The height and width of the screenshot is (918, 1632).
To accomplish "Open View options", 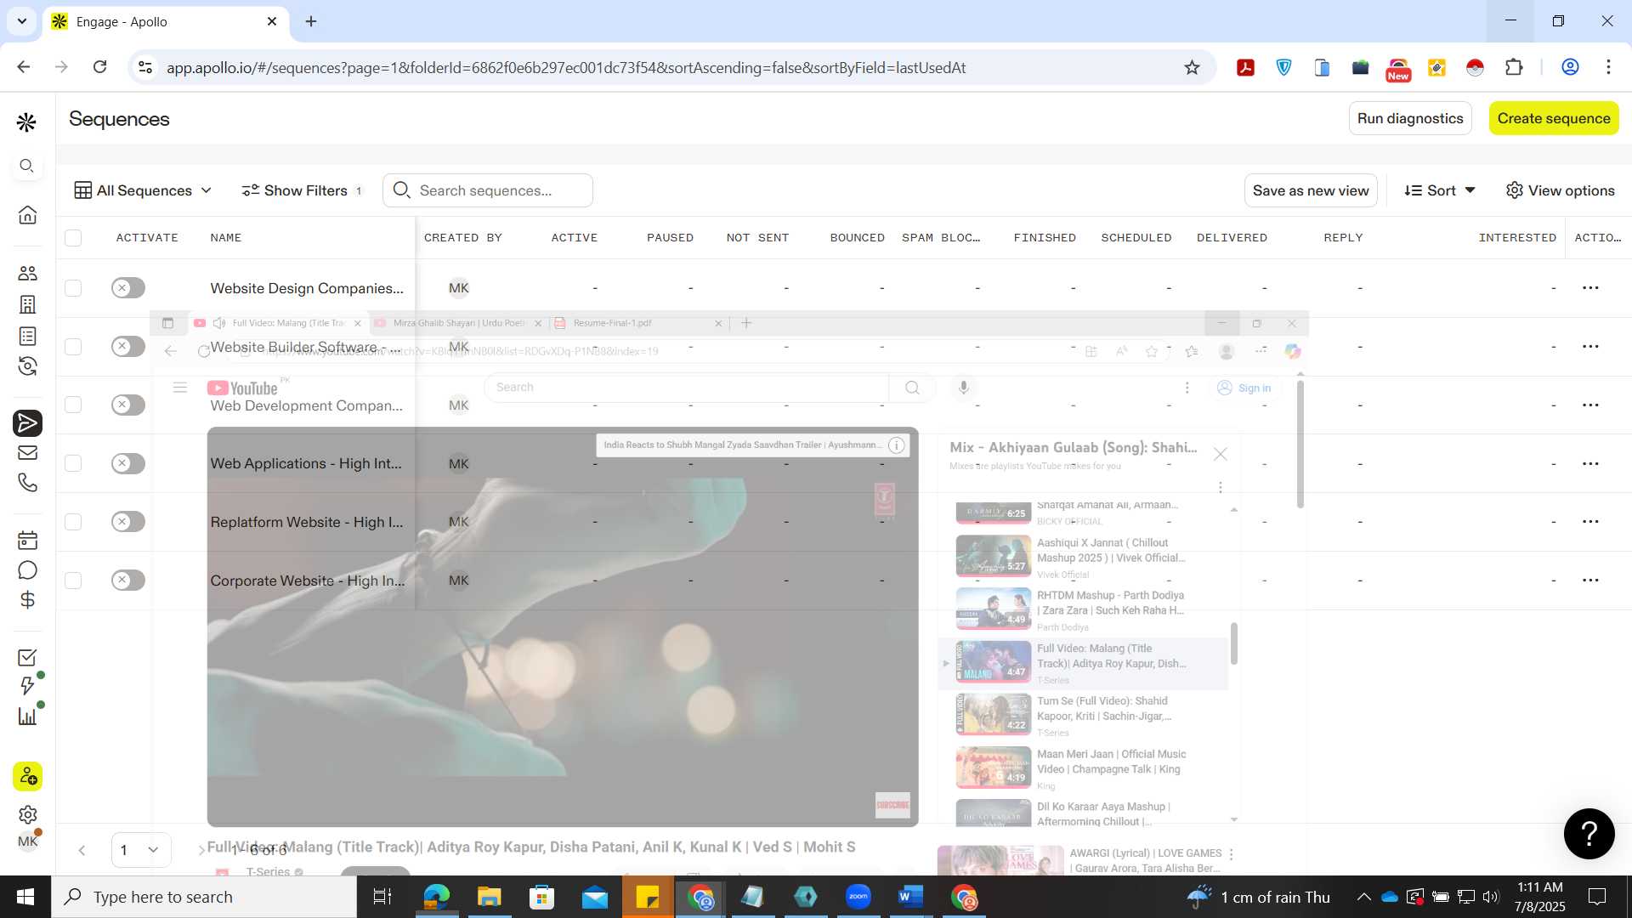I will click(x=1560, y=190).
